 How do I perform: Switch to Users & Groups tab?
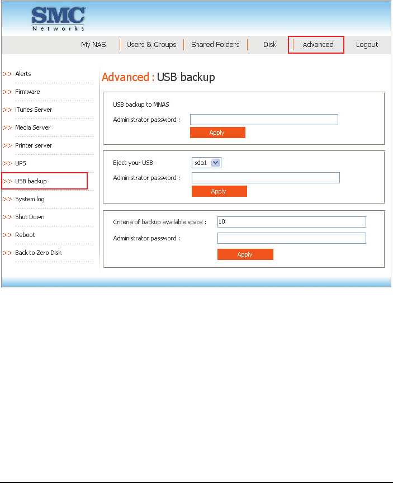pos(151,44)
